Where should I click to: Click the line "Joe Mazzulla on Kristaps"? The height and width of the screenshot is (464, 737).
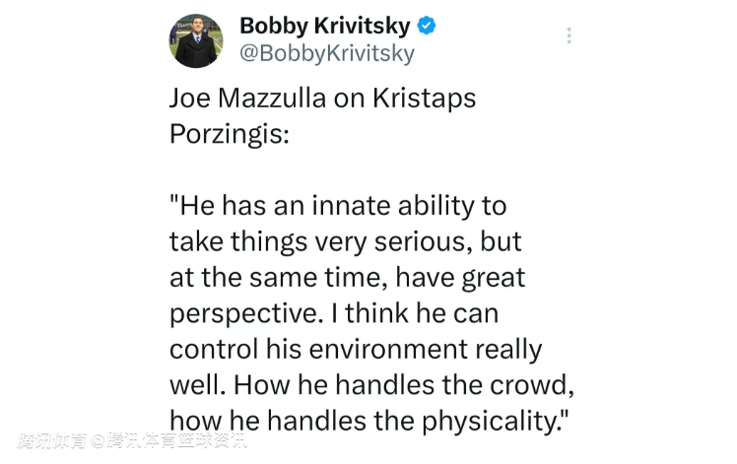[x=323, y=99]
